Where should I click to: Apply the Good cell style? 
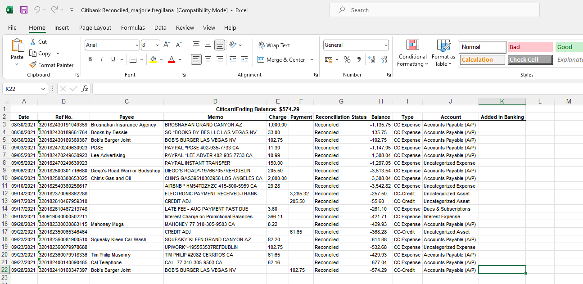(x=569, y=47)
